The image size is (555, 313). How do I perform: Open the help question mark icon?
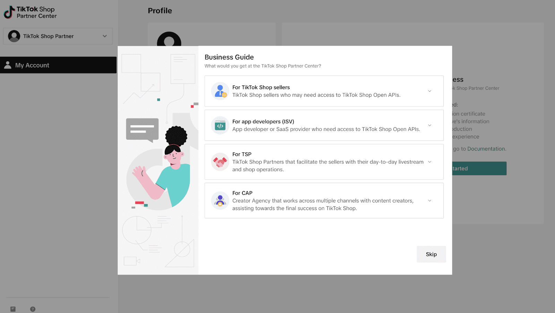[33, 309]
